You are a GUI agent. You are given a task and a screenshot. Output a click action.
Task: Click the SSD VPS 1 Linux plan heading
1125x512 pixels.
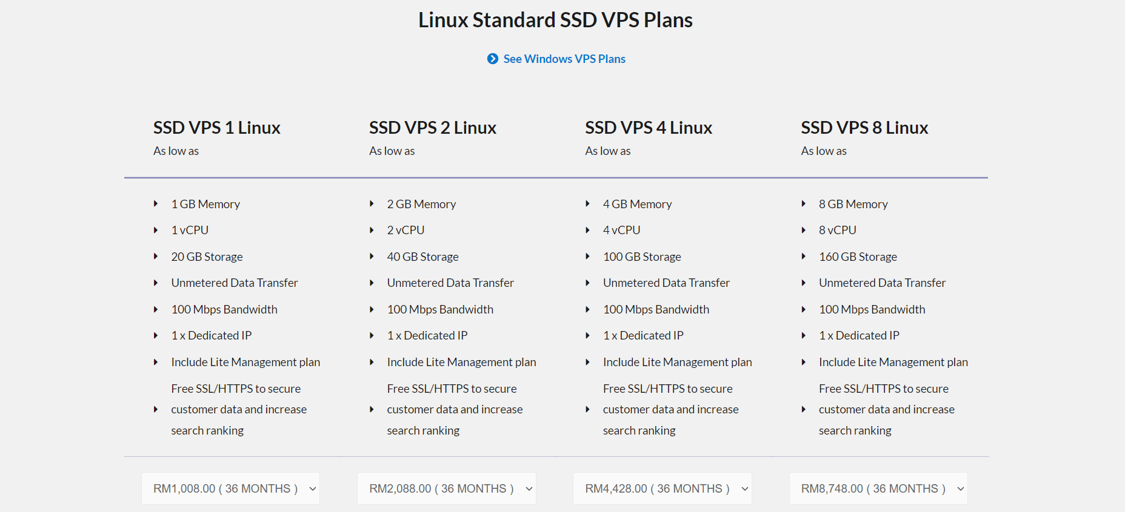point(216,128)
